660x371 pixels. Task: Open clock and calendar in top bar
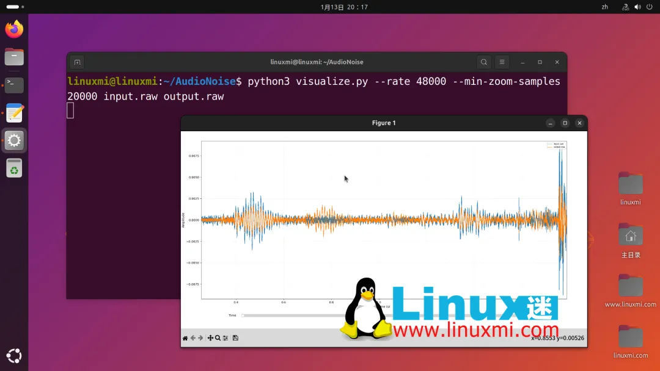pos(344,7)
